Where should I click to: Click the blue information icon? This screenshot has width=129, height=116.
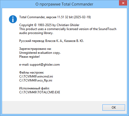pos(13,19)
